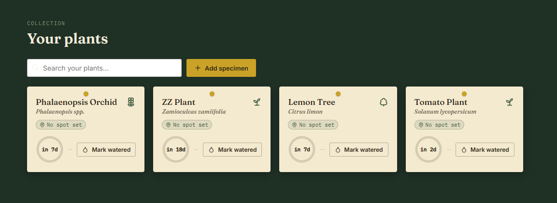Click the gold pin dot atop Phalaenopsis Orchid card

(86, 94)
